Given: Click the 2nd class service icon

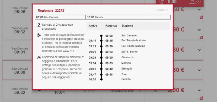Looking at the screenshot, I should pyautogui.click(x=39, y=25).
